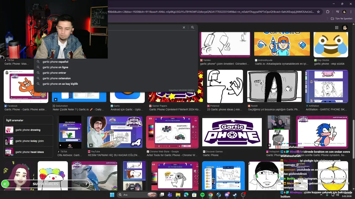The height and width of the screenshot is (199, 355).
Task: Click in the Google search input field
Action: [x=144, y=27]
